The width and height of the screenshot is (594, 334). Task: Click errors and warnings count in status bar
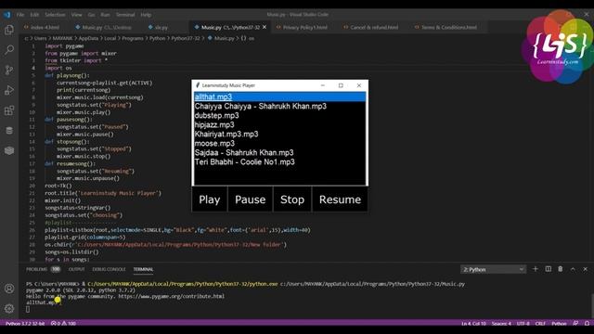click(63, 324)
